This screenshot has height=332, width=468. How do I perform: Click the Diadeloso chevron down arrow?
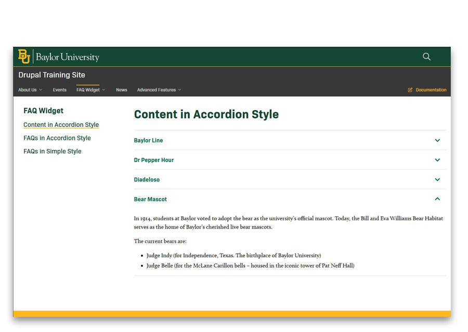[437, 180]
